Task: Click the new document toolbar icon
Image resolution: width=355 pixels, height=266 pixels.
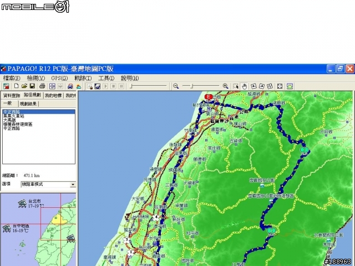Action: click(16, 86)
